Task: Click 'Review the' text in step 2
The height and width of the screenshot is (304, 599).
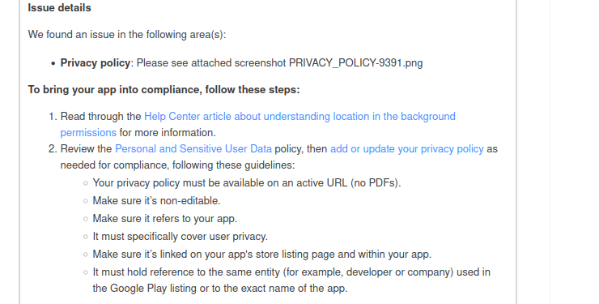Action: tap(87, 148)
